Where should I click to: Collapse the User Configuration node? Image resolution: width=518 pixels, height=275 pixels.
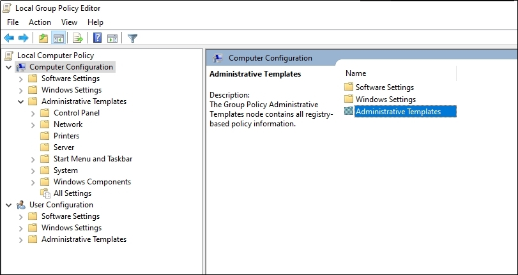[8, 205]
